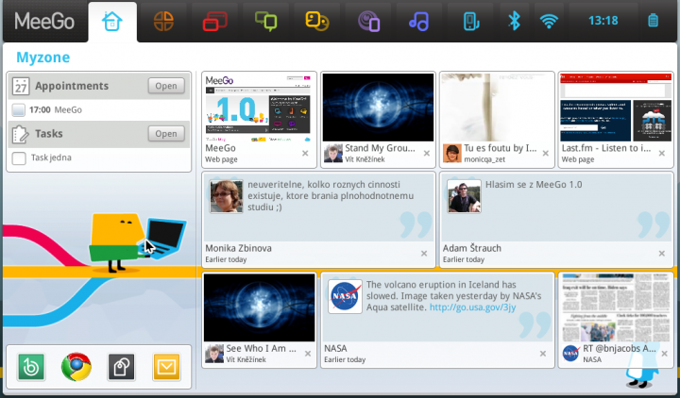This screenshot has height=398, width=680.
Task: Open the Stand My Ground thumbnail
Action: coord(378,108)
